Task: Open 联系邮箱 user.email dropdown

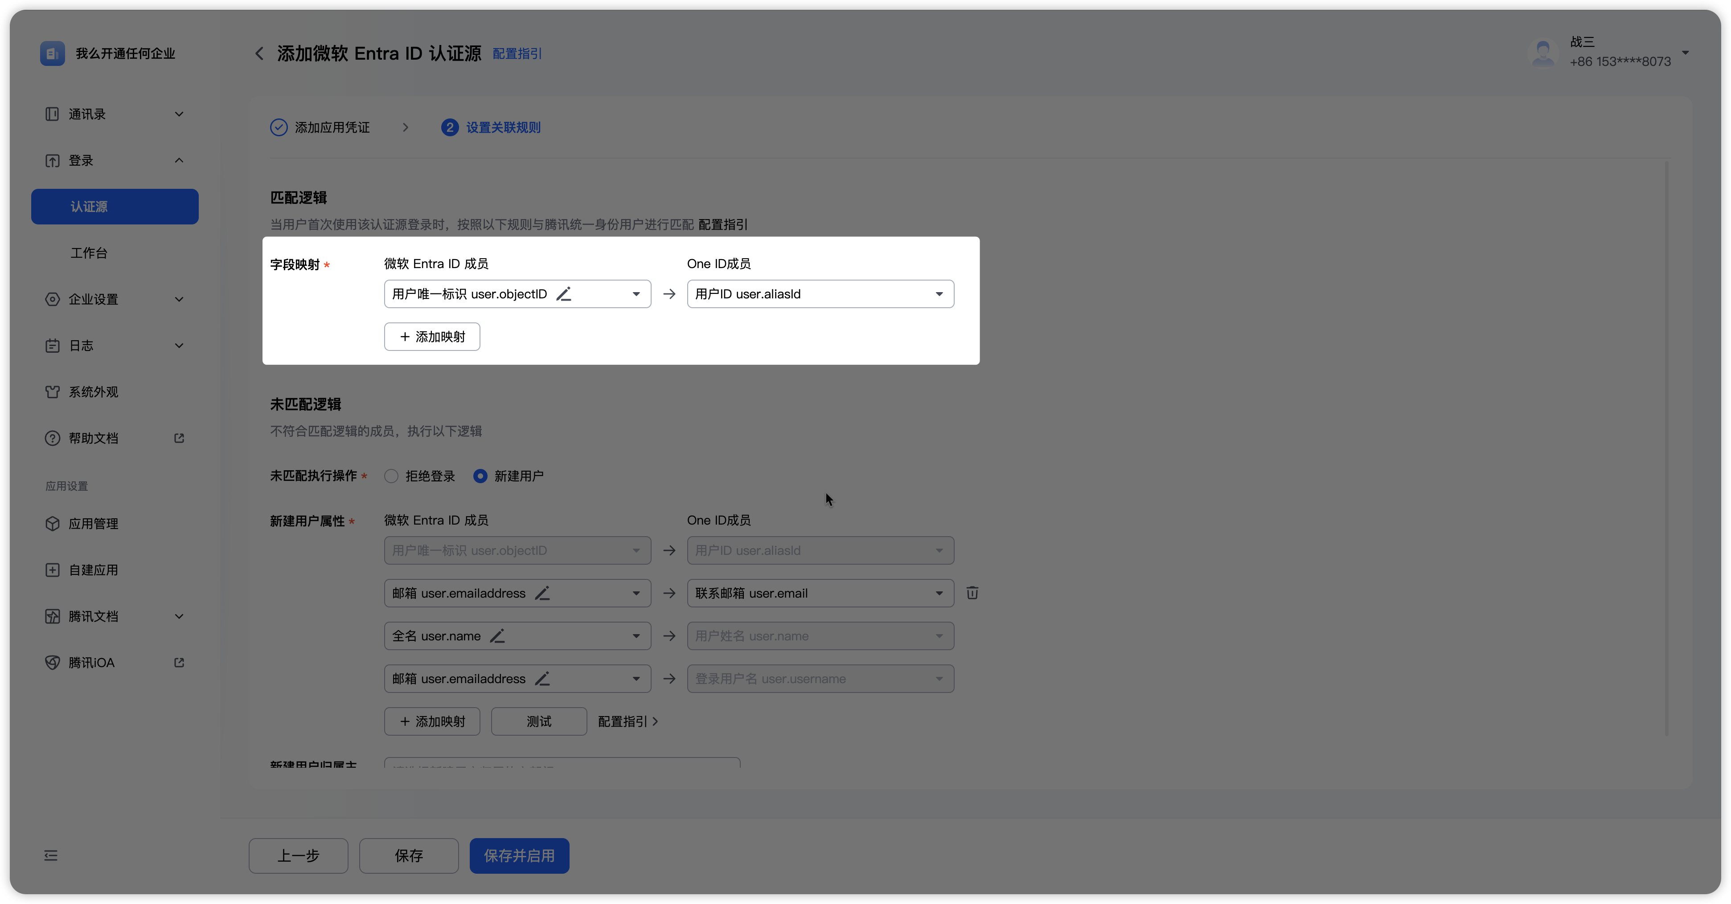Action: [820, 593]
